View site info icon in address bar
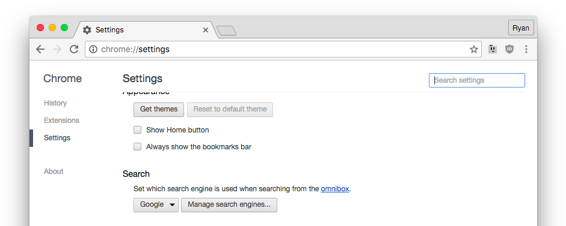566x226 pixels. [x=93, y=49]
